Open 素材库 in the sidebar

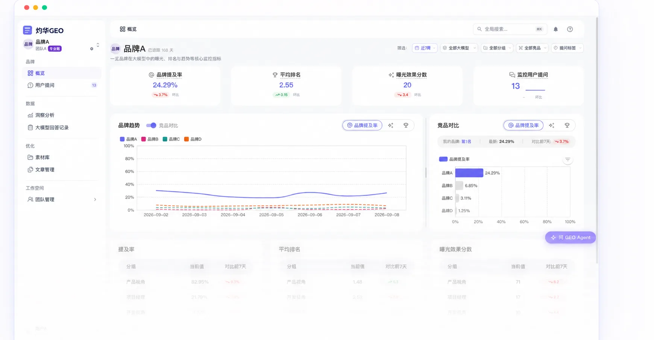62,158
